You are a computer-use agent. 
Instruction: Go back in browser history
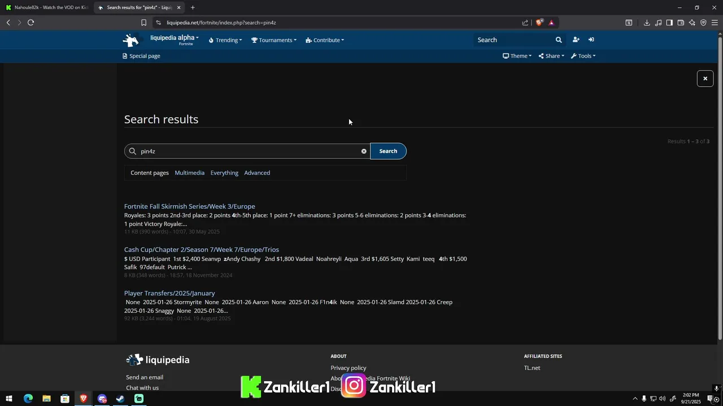8,23
